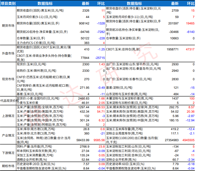Image resolution: width=197 pixels, height=171 pixels.
Task: Click value 180.15 for China ending stocks
Action: point(174,120)
